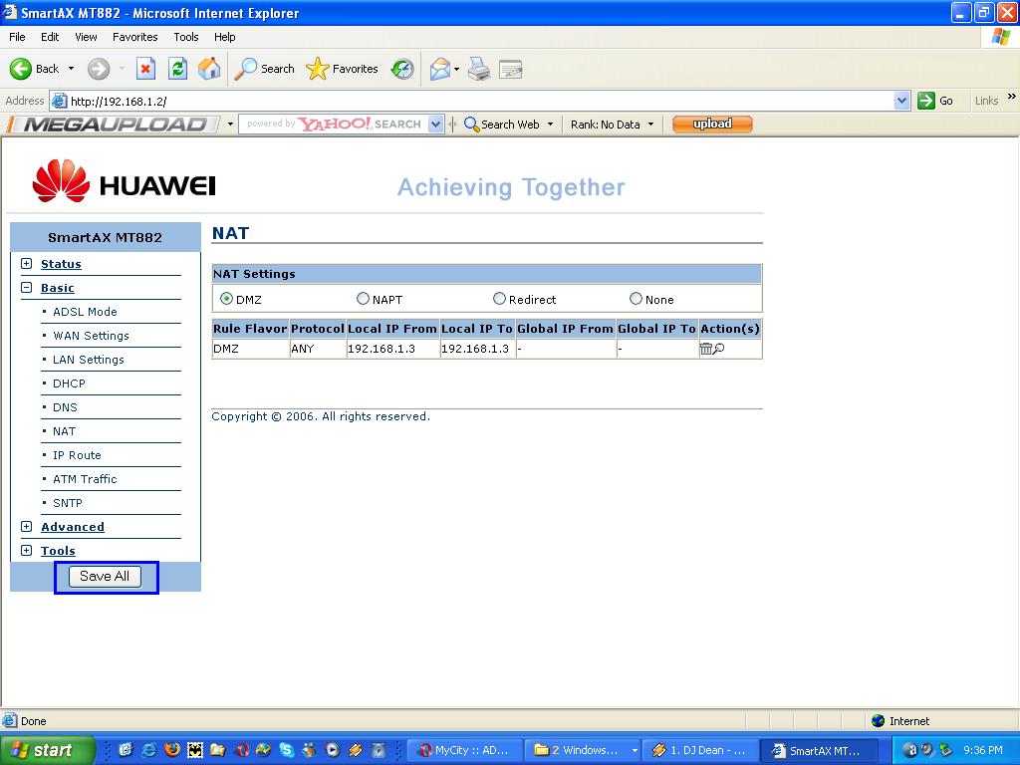Open Skype from the Quick Launch bar

point(286,750)
